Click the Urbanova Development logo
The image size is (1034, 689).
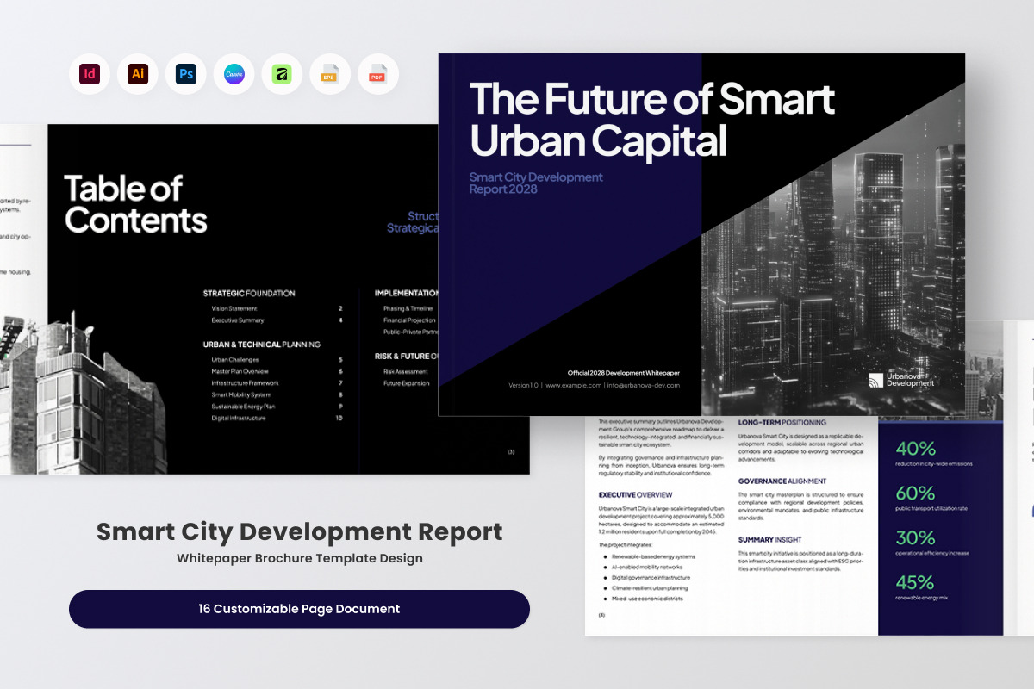click(900, 380)
